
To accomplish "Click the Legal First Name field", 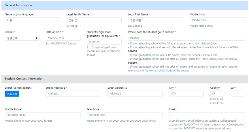I will tap(156, 20).
